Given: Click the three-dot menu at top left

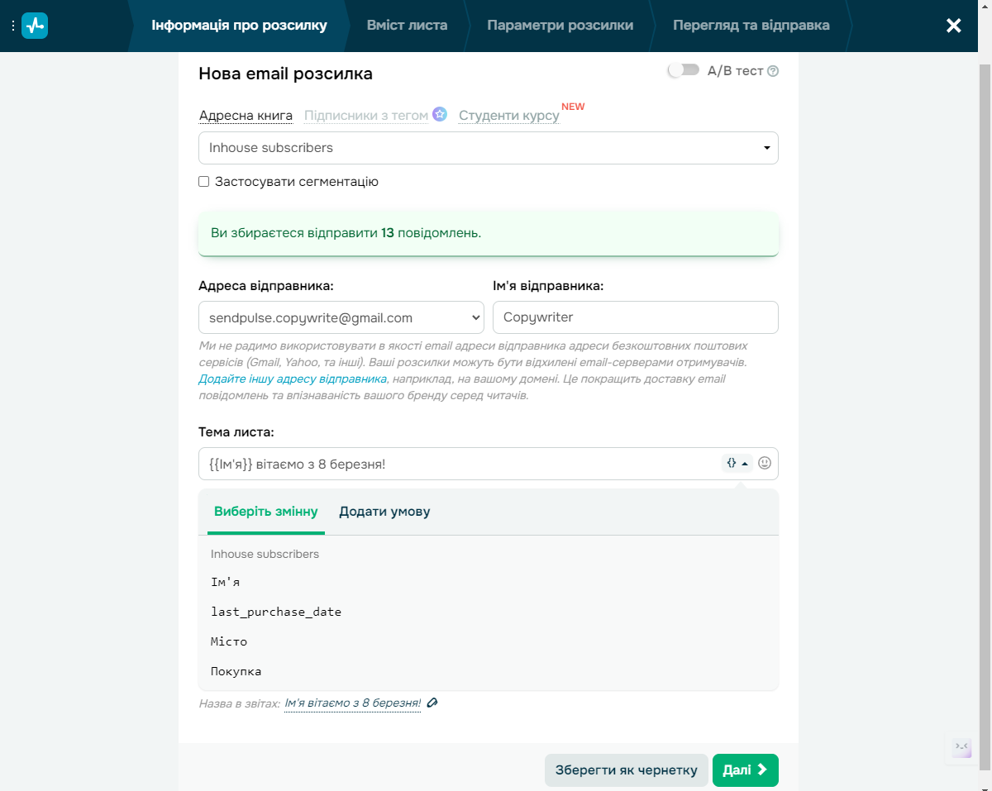Looking at the screenshot, I should click(x=12, y=26).
